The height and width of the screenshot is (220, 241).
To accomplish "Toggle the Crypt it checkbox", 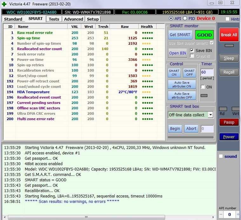I will click(192, 56).
